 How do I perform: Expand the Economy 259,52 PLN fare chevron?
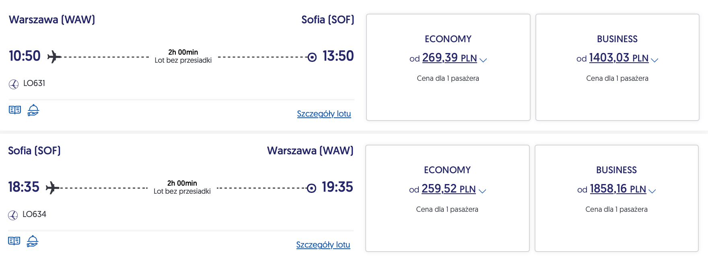(482, 191)
